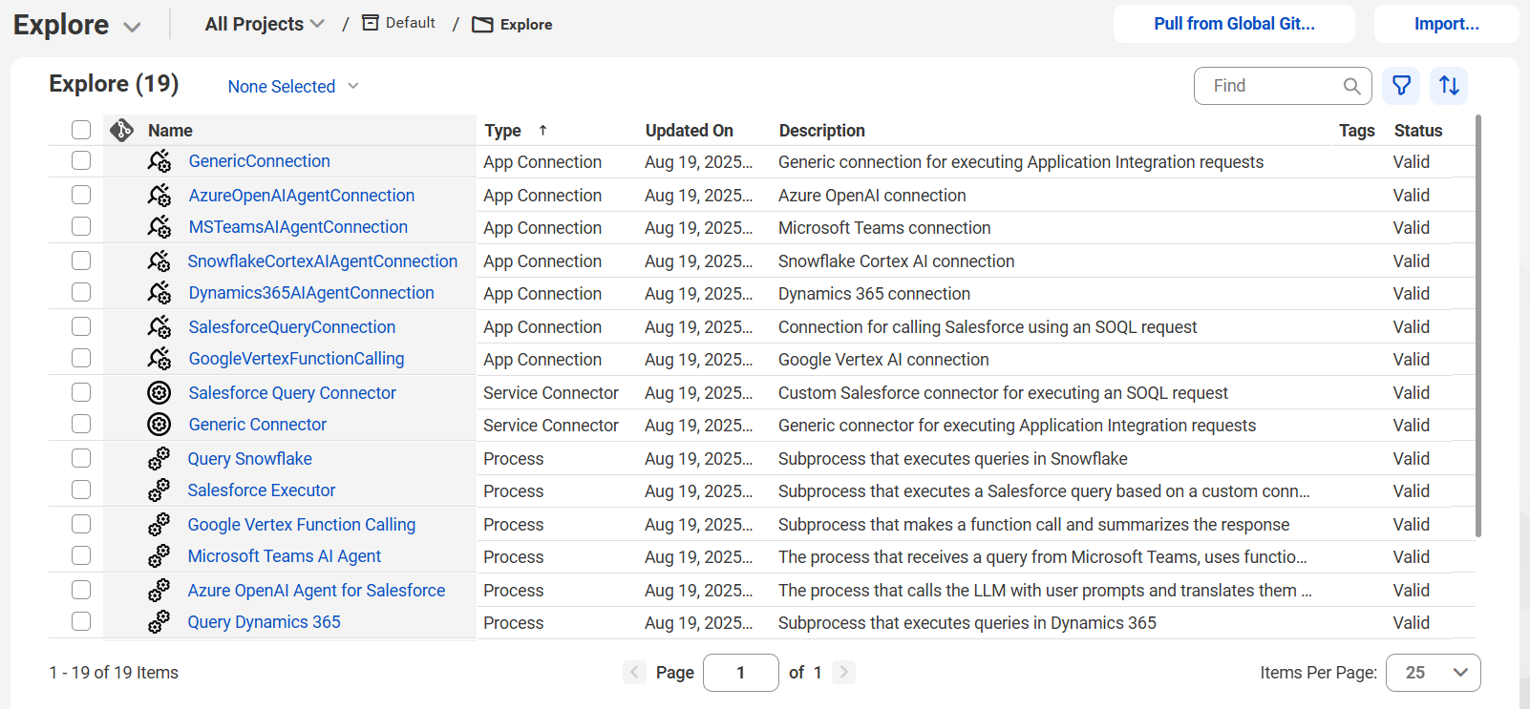Check the Microsoft Teams AI Agent row checkbox
The height and width of the screenshot is (709, 1530).
tap(81, 555)
